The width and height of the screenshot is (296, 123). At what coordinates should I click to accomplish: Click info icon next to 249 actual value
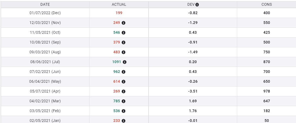(124, 23)
